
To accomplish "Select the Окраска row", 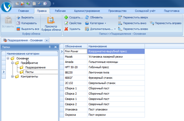I will [x=102, y=115].
